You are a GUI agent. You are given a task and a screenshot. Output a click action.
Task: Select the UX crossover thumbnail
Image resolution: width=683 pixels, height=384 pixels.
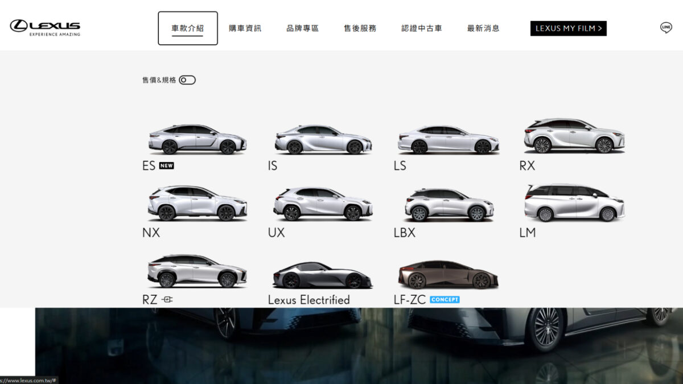pos(323,203)
